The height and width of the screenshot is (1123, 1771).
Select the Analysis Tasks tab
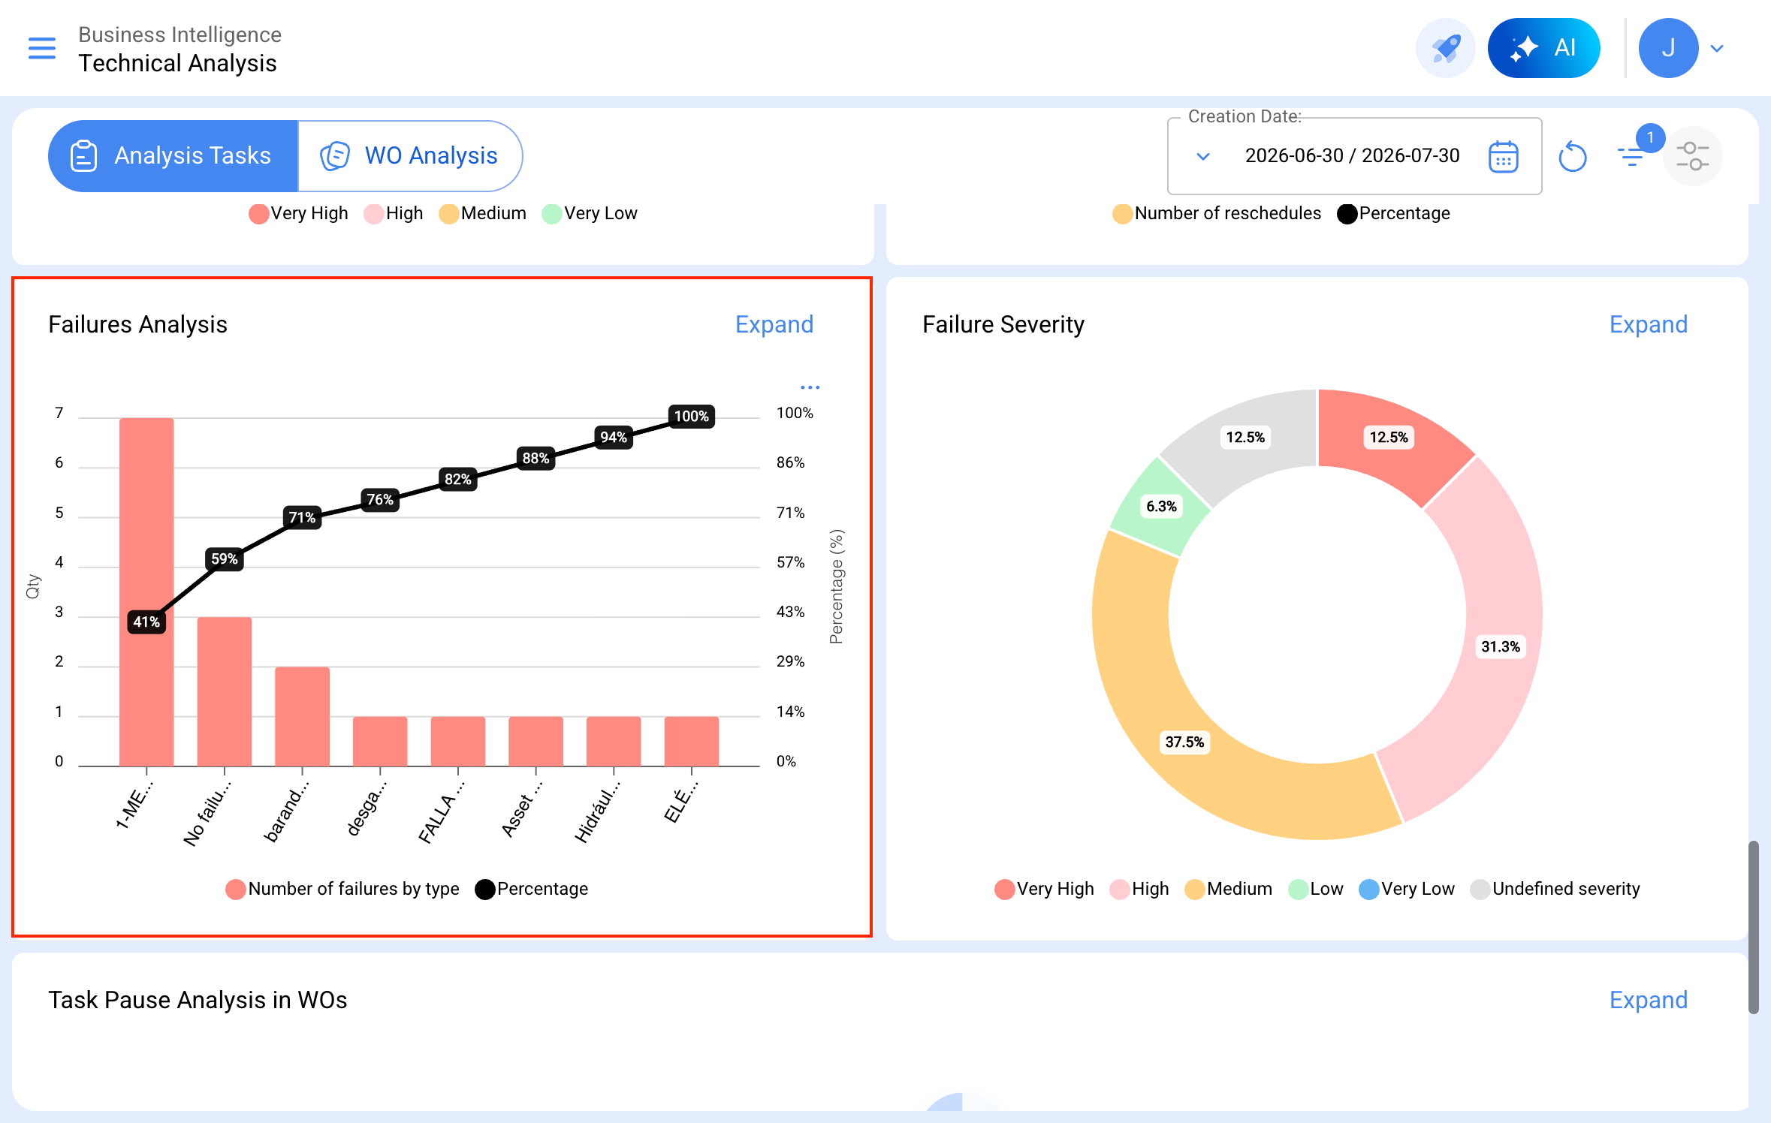click(173, 156)
